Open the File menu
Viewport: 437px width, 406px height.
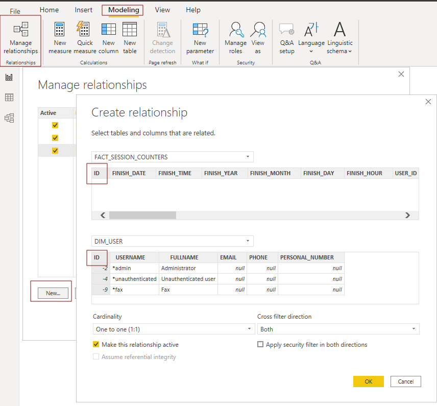point(14,10)
